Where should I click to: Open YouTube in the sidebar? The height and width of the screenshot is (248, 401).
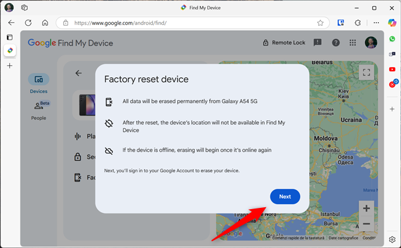pos(392,69)
